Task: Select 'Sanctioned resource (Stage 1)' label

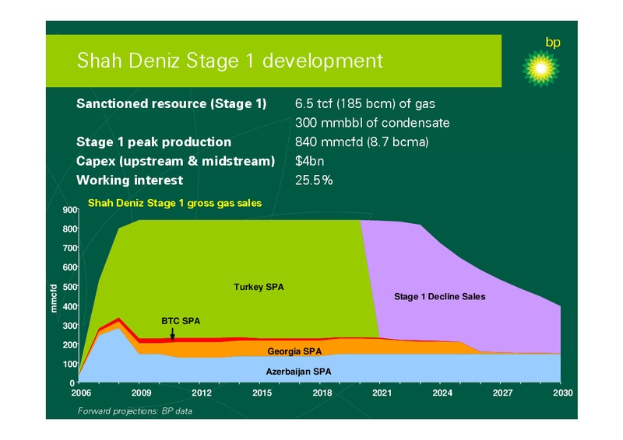Action: (x=171, y=103)
